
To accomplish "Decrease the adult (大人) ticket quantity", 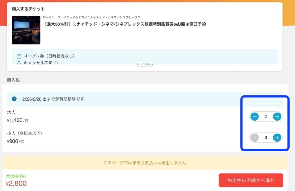I will (255, 117).
